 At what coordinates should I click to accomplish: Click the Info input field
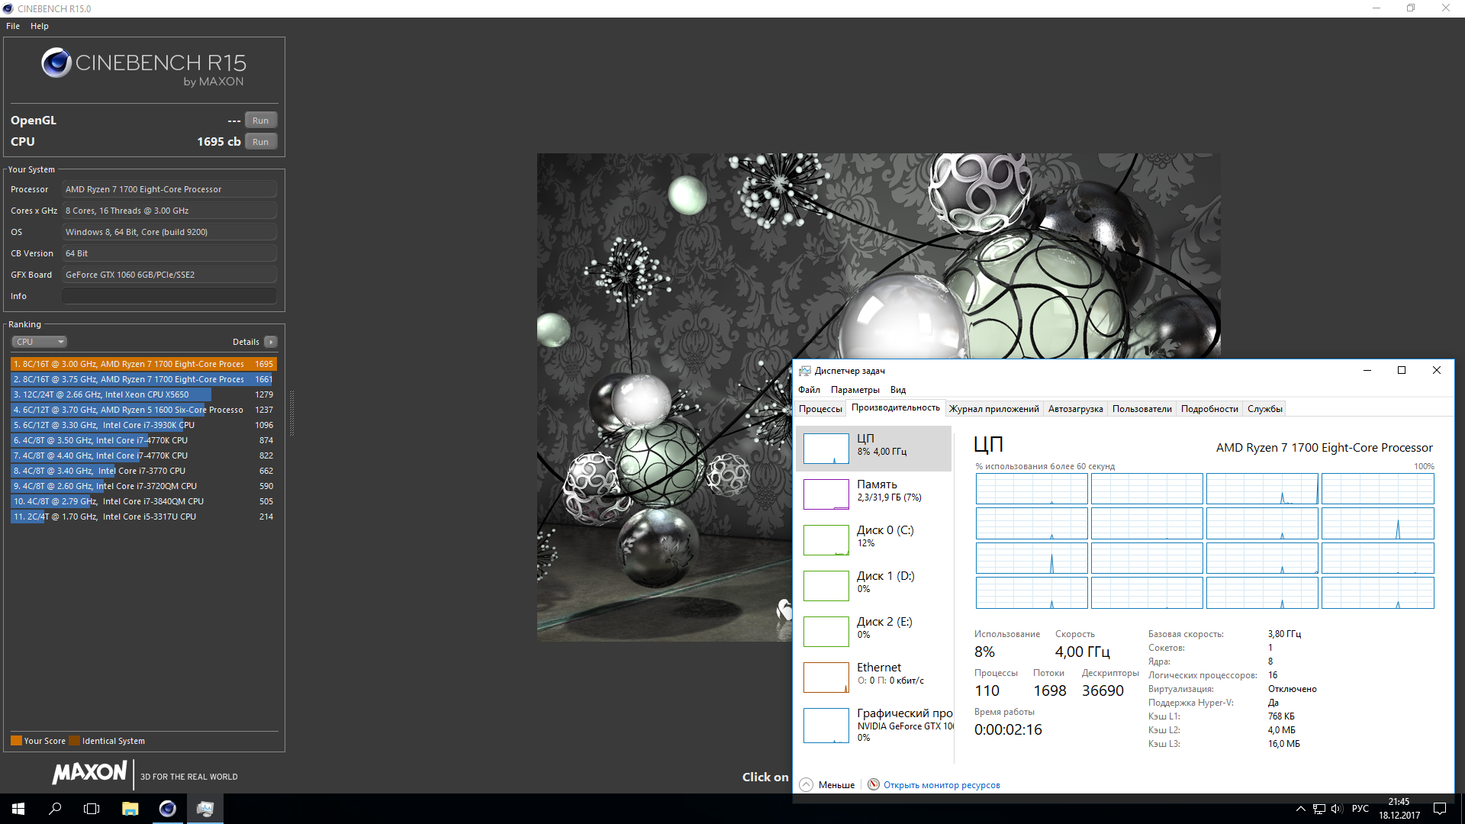169,296
